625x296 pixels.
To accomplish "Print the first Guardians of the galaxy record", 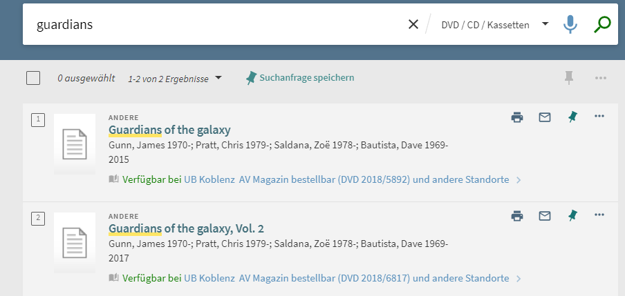I will [x=516, y=117].
